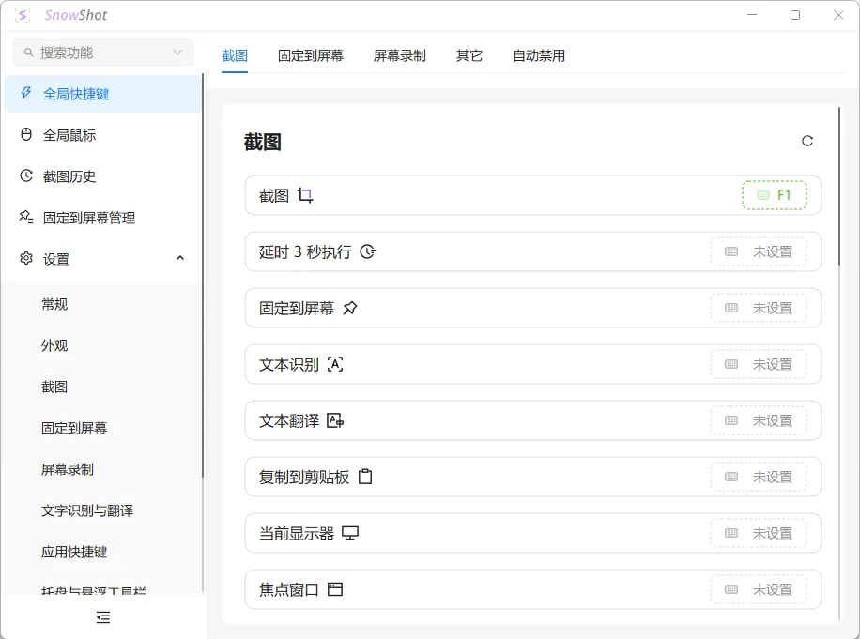Click the pin-list icon beside 固定到屏幕管理
The height and width of the screenshot is (639, 860).
tap(25, 217)
